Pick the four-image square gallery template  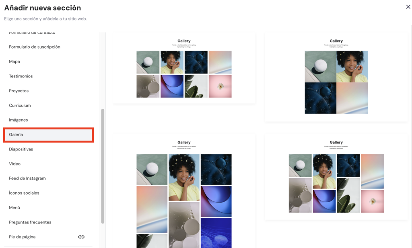[336, 77]
